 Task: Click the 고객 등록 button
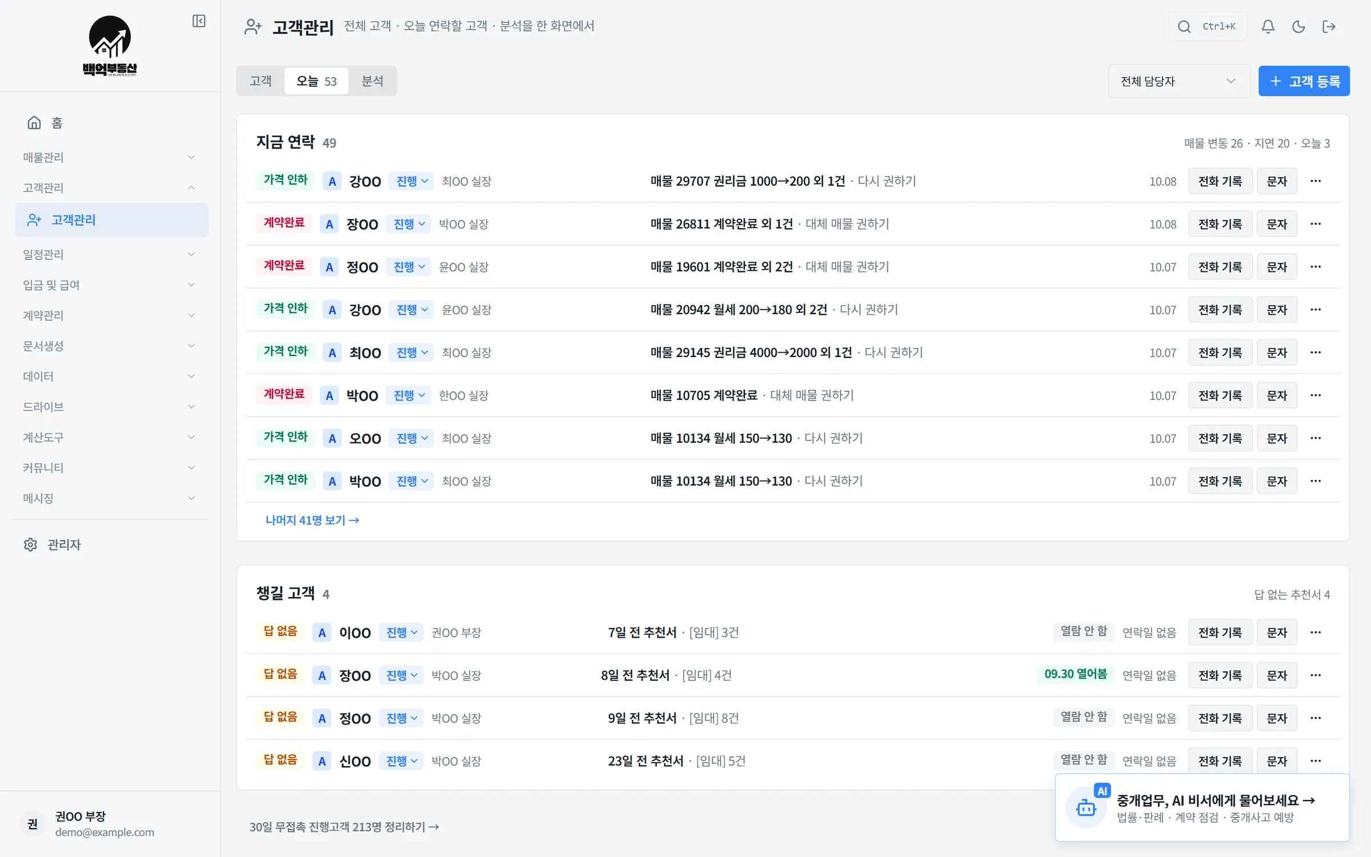pos(1304,81)
